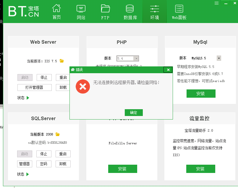Click disabled 启动 button for Web Server
This screenshot has height=188, width=238.
click(25, 77)
